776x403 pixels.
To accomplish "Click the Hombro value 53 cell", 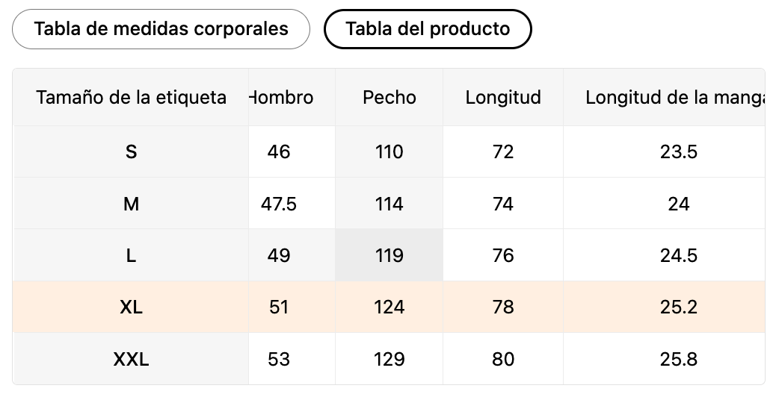I will [279, 359].
